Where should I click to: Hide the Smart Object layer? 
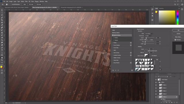pos(156,80)
